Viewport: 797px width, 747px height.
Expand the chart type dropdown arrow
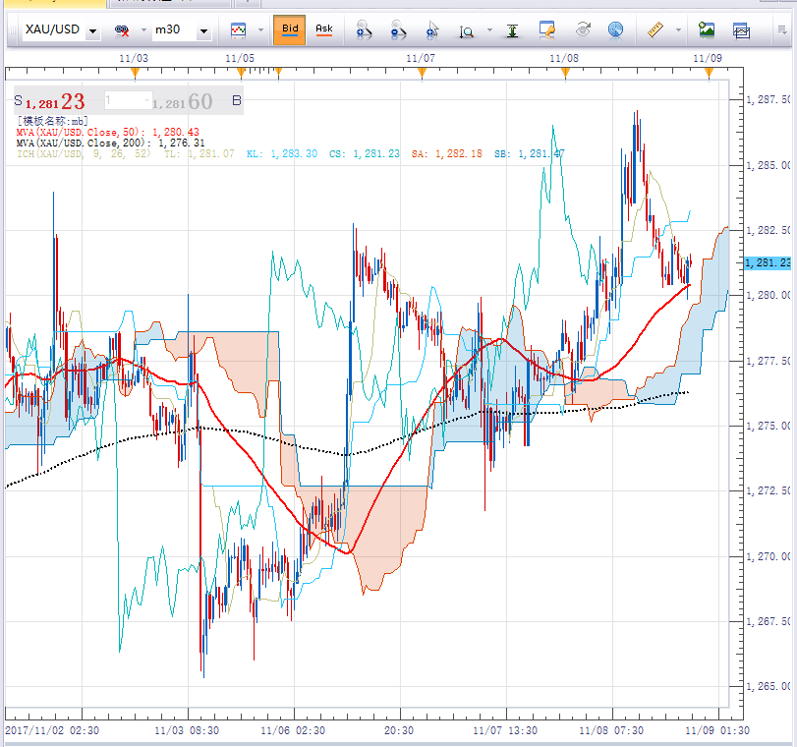point(260,30)
